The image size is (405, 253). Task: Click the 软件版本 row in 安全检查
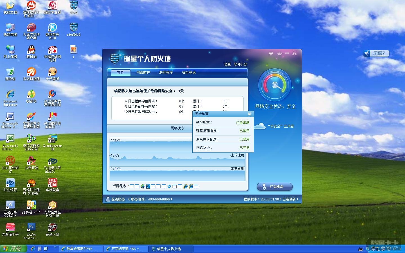point(223,123)
